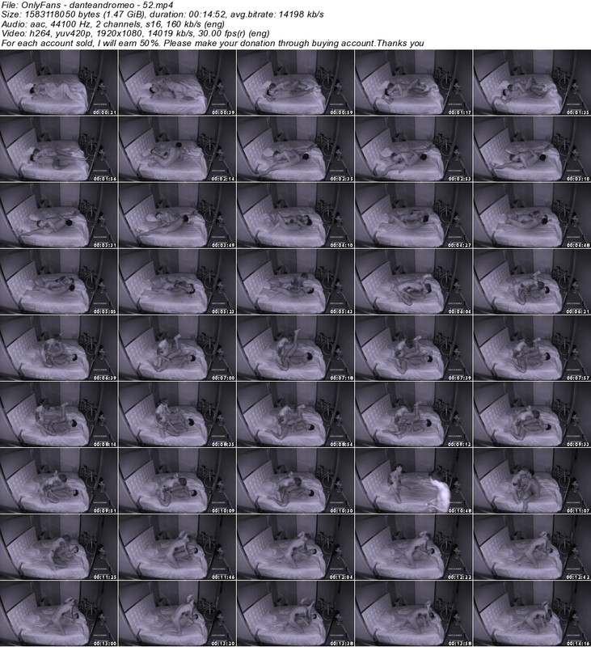Select the frame marked 00:01:35
This screenshot has height=647, width=591.
point(531,82)
